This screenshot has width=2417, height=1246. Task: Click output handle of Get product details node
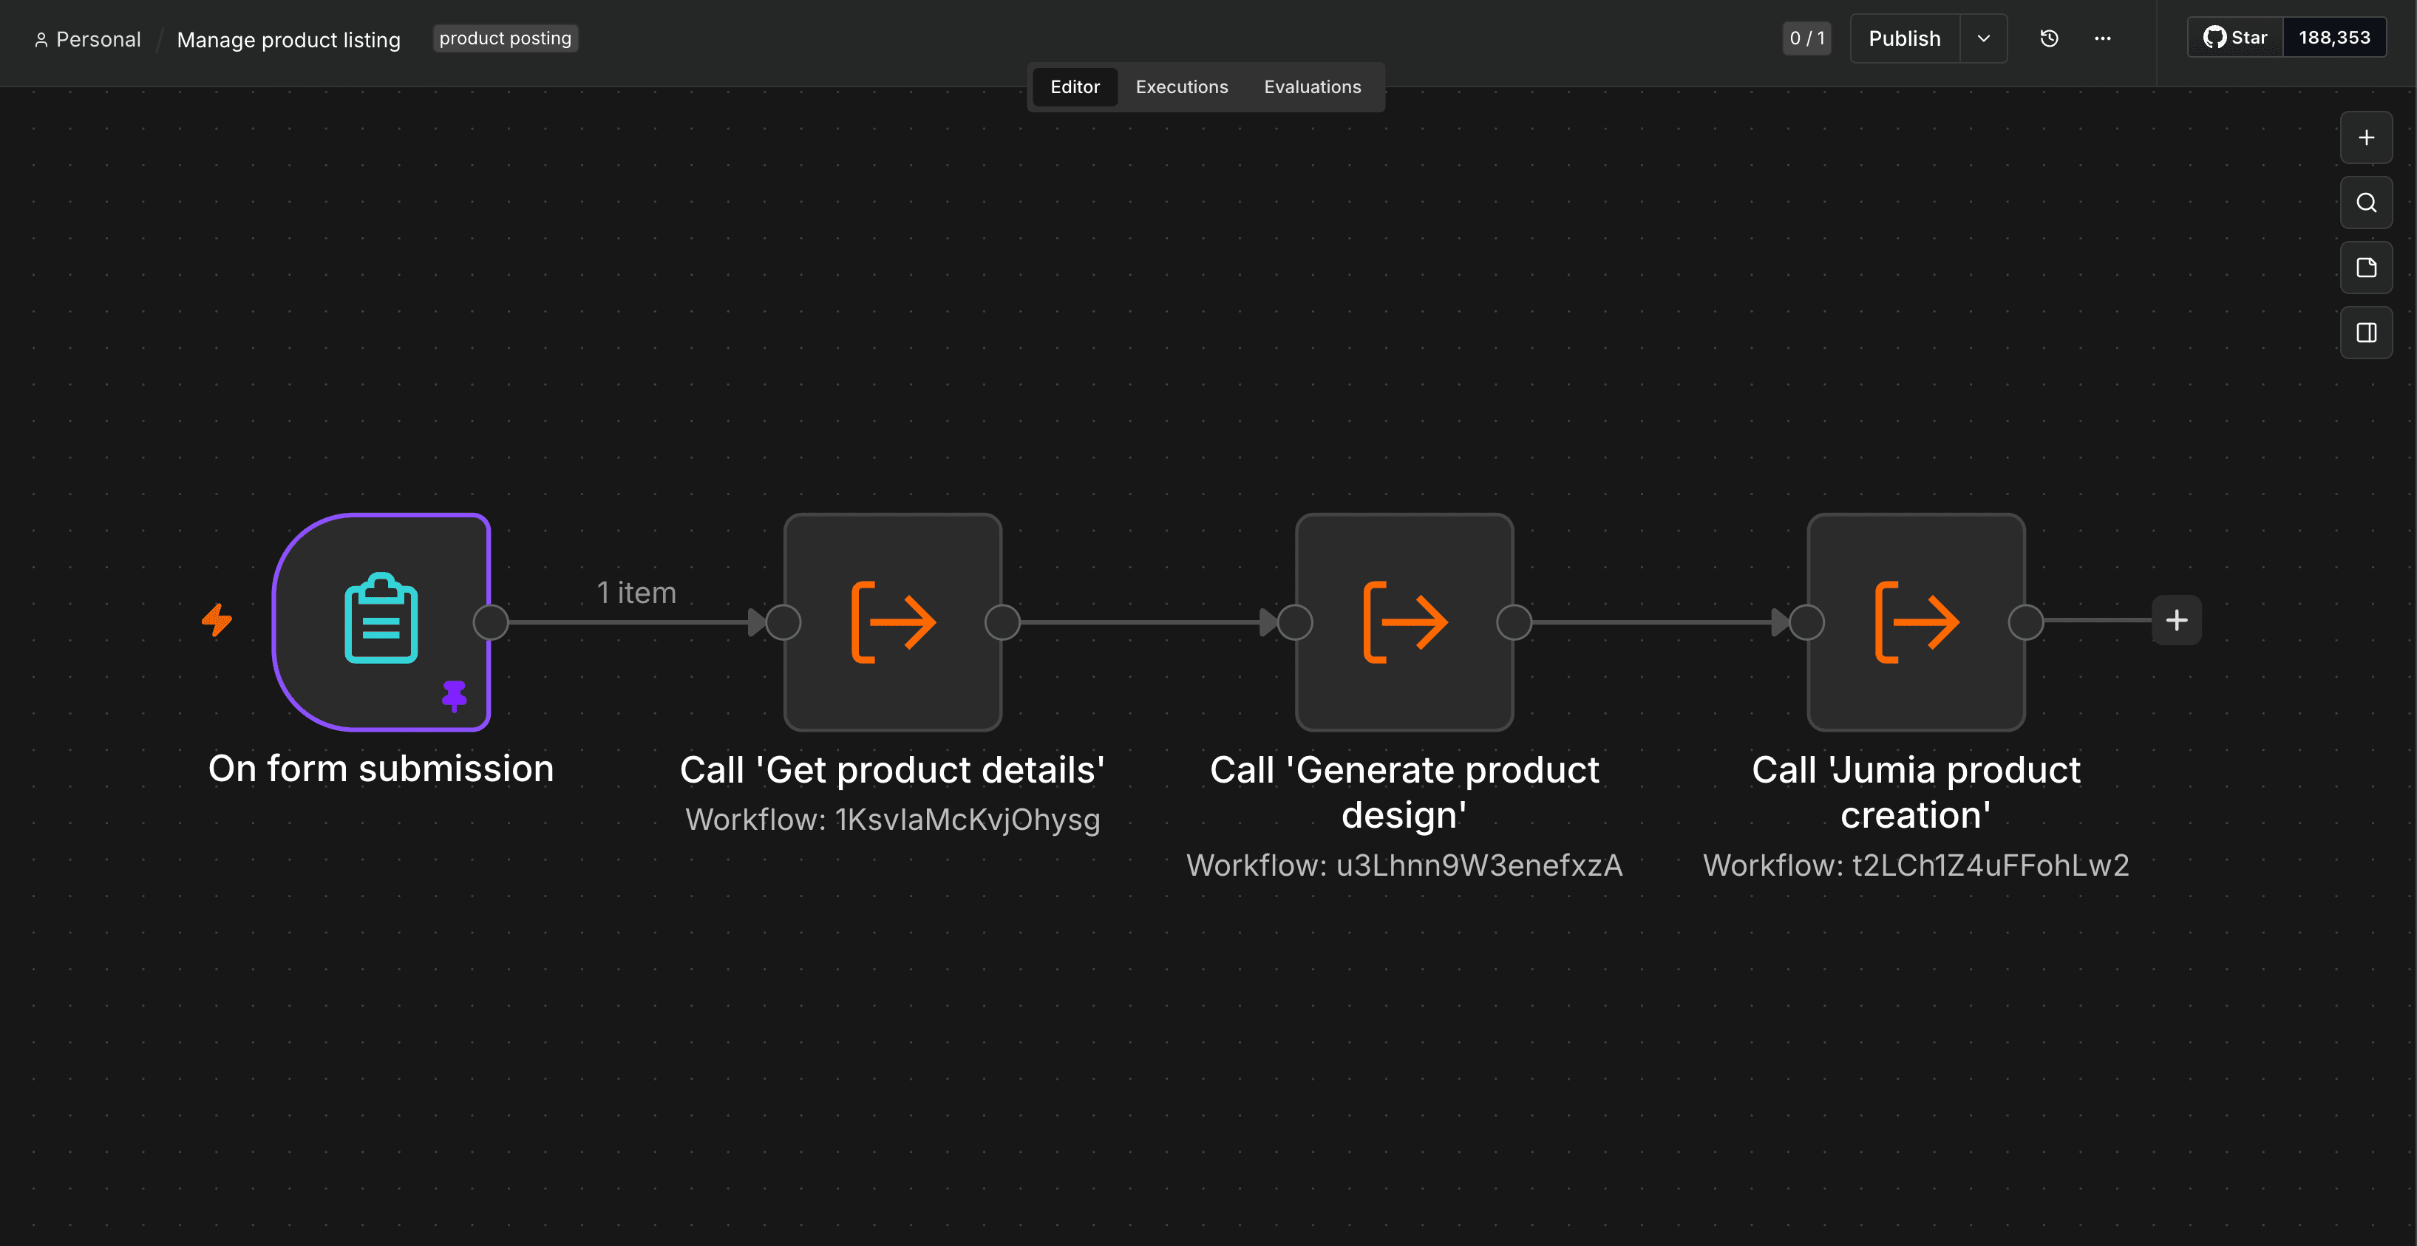tap(1002, 622)
